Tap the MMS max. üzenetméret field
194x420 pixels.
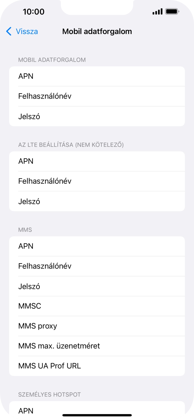97,346
